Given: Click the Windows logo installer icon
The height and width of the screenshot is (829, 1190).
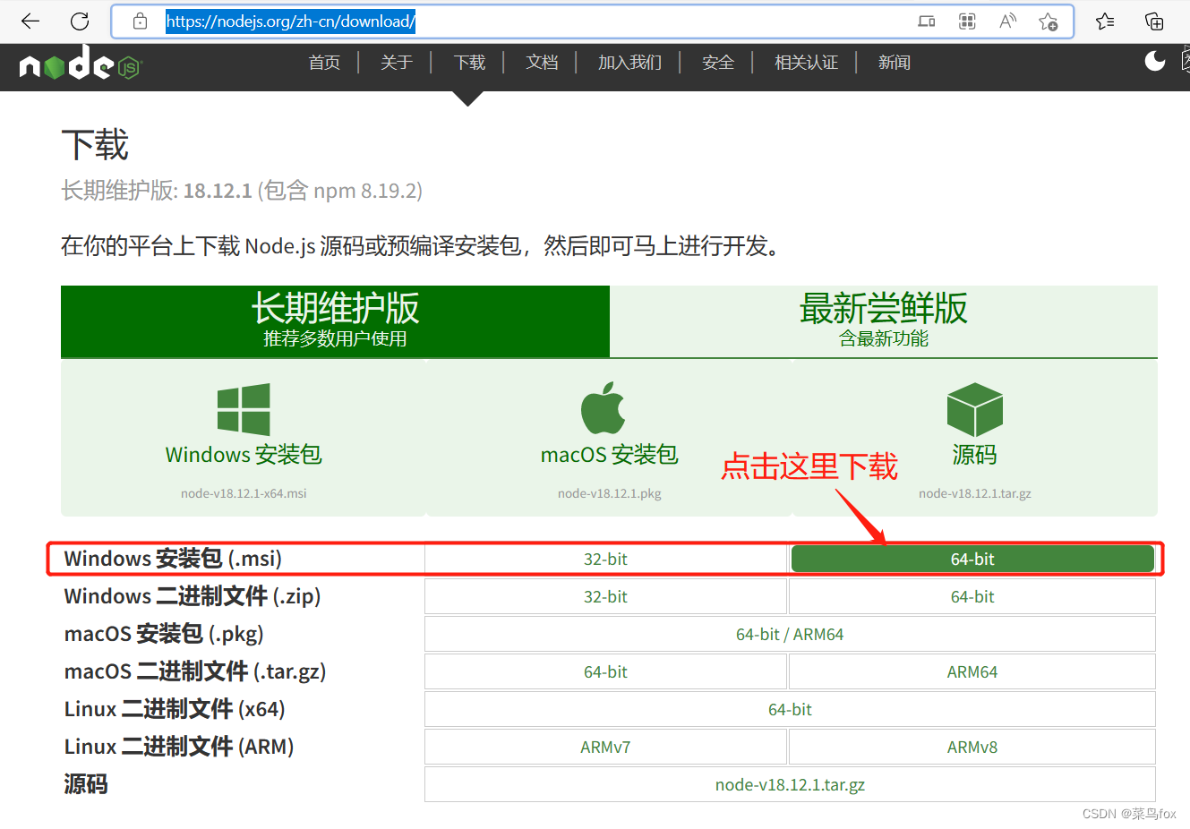Looking at the screenshot, I should pos(244,410).
